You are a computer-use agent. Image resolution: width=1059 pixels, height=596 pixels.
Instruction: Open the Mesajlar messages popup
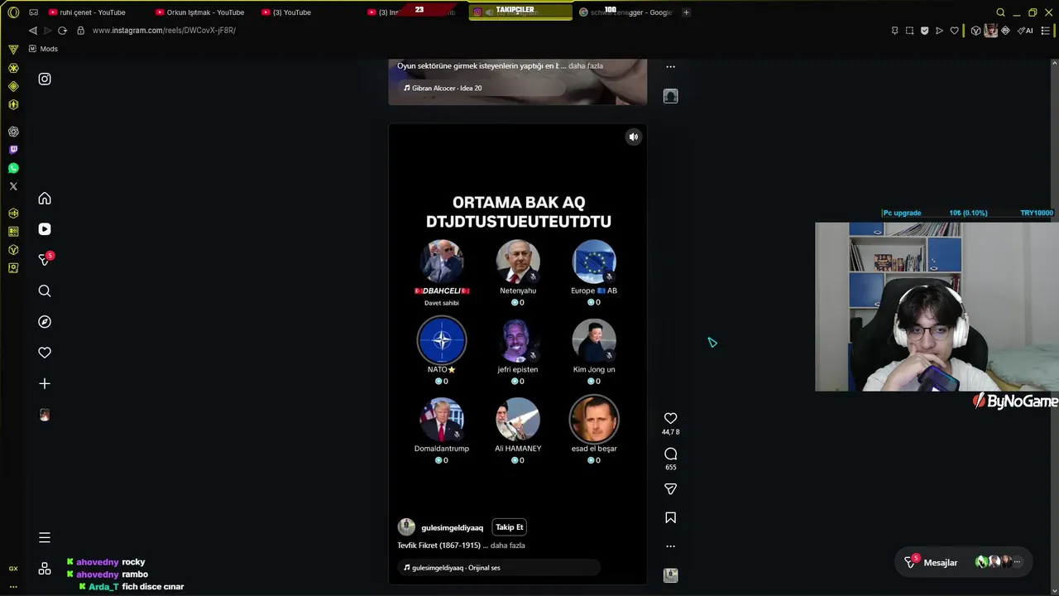tap(964, 562)
